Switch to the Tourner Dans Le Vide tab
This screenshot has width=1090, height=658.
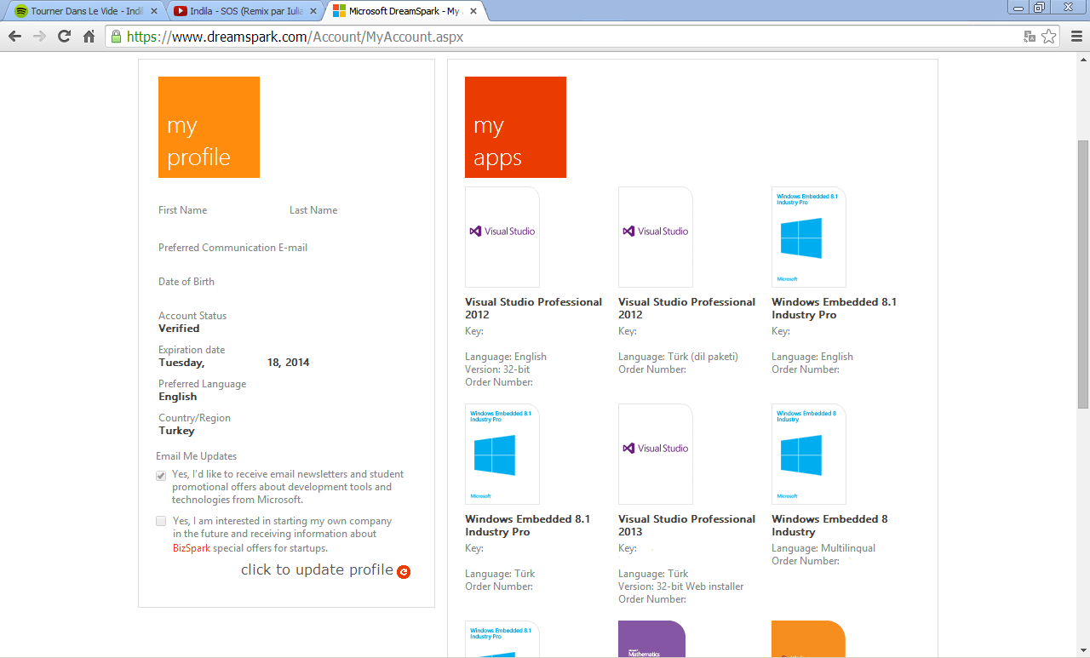(x=85, y=11)
